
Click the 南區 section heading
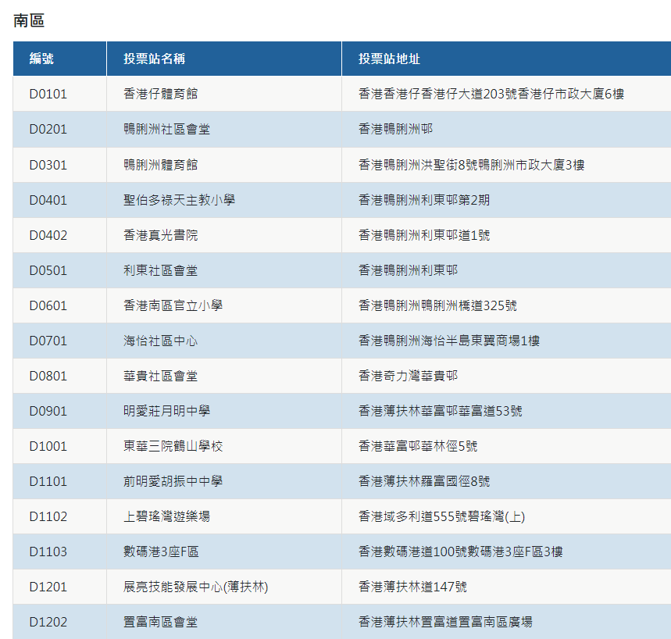[29, 20]
